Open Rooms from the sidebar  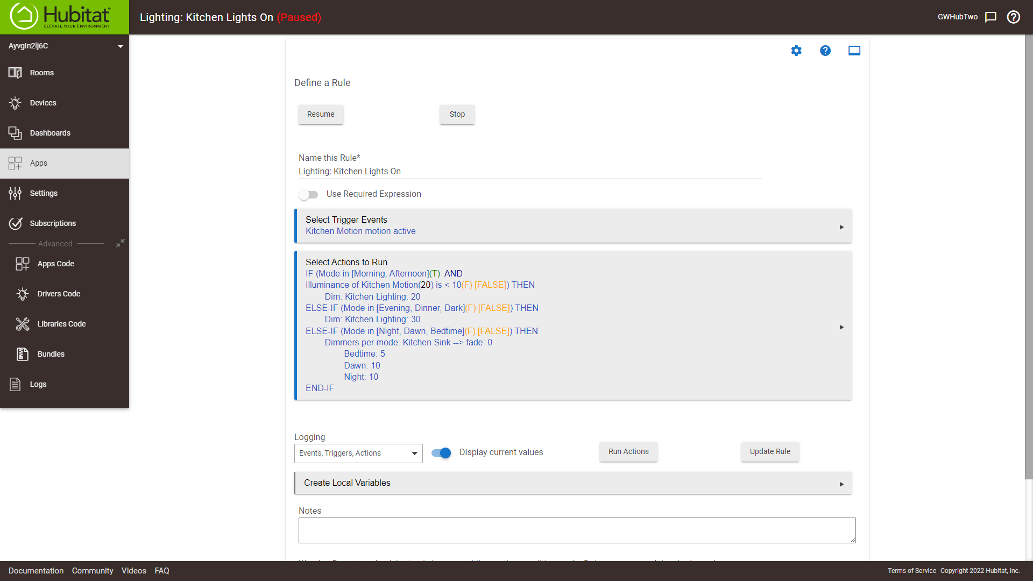coord(42,73)
